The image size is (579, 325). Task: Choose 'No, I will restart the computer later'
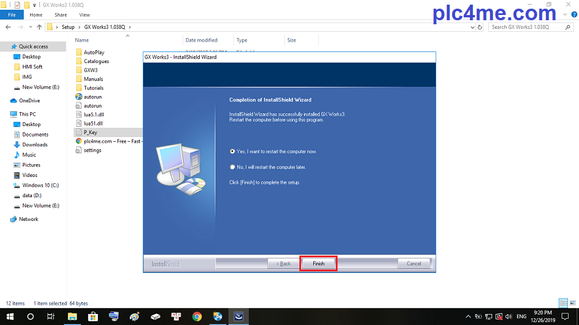click(233, 167)
